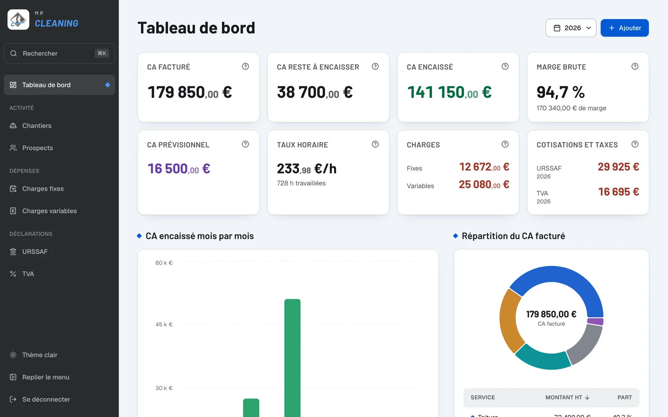The width and height of the screenshot is (668, 417).
Task: Open help icon on Taux Horaire card
Action: click(x=375, y=144)
